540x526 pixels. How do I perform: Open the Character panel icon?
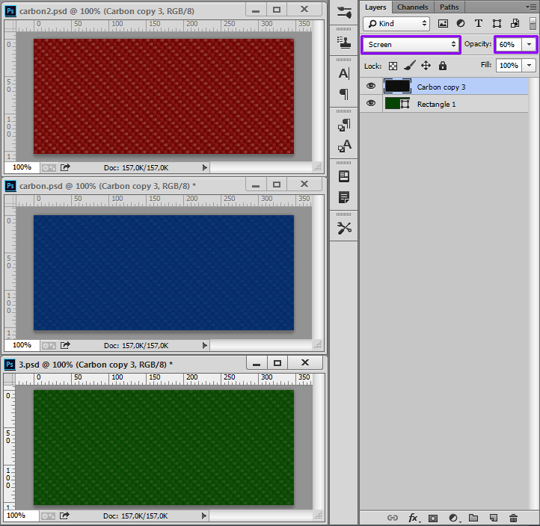(x=344, y=73)
